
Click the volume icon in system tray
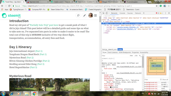coord(155,94)
